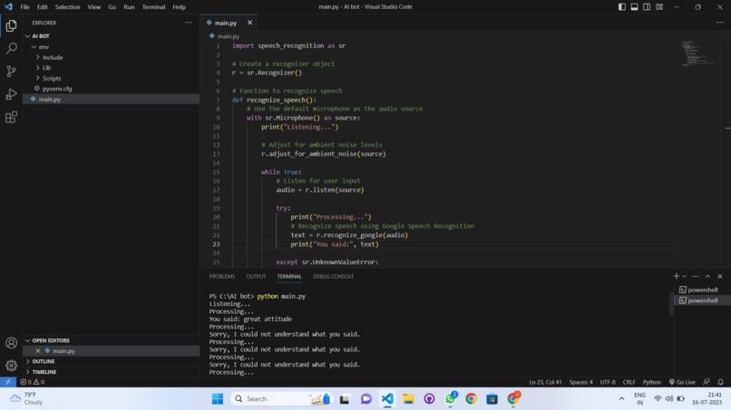The height and width of the screenshot is (410, 731).
Task: Click the taskbar Search box
Action: coord(281,399)
